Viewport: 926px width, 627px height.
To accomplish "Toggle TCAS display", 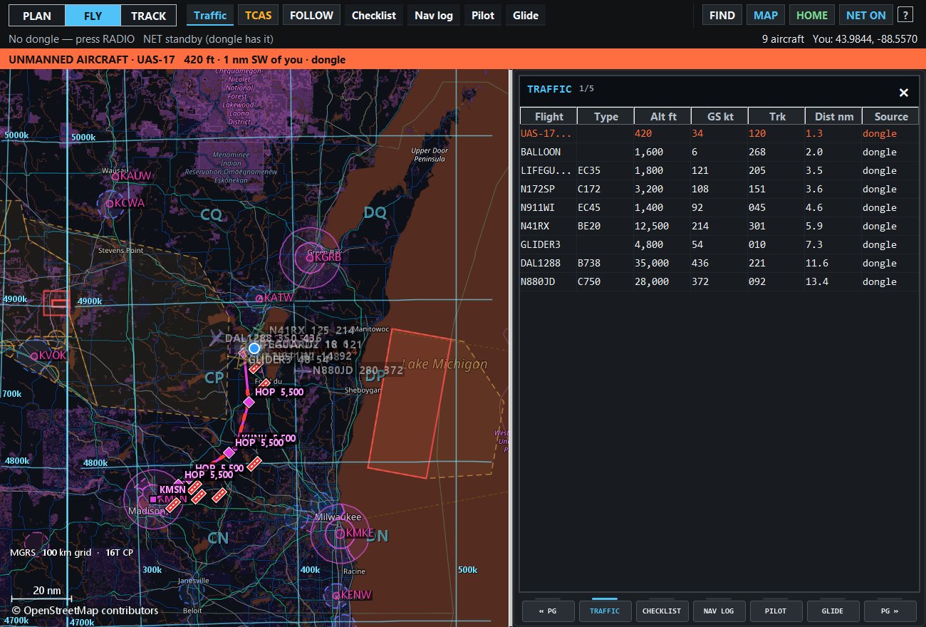I will point(259,15).
